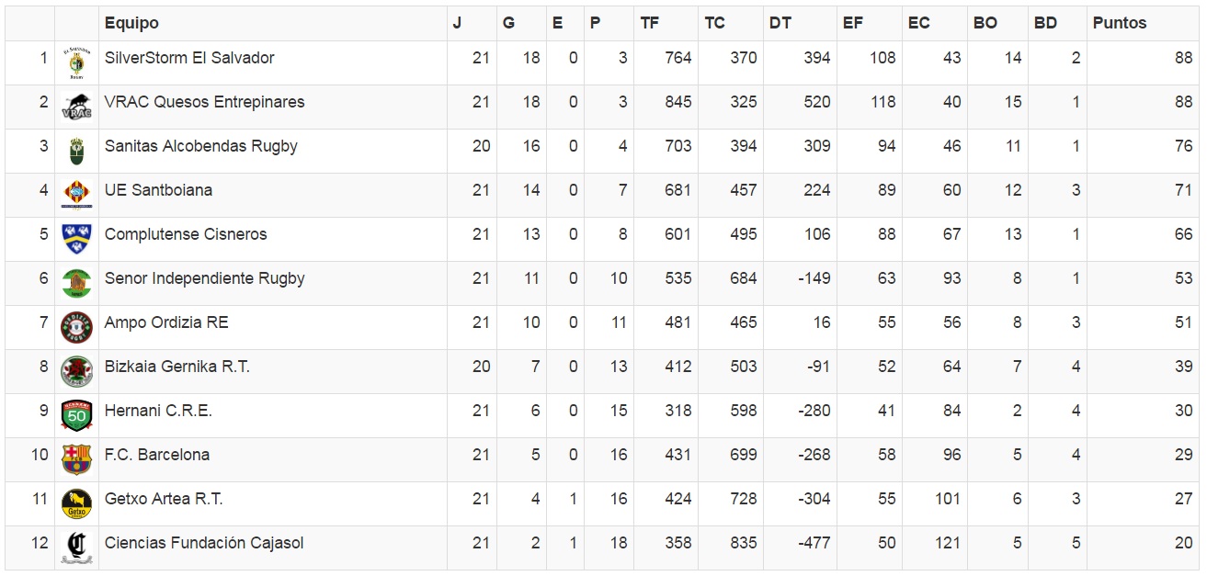This screenshot has height=576, width=1207.
Task: Click the Puntos column header
Action: 1120,23
